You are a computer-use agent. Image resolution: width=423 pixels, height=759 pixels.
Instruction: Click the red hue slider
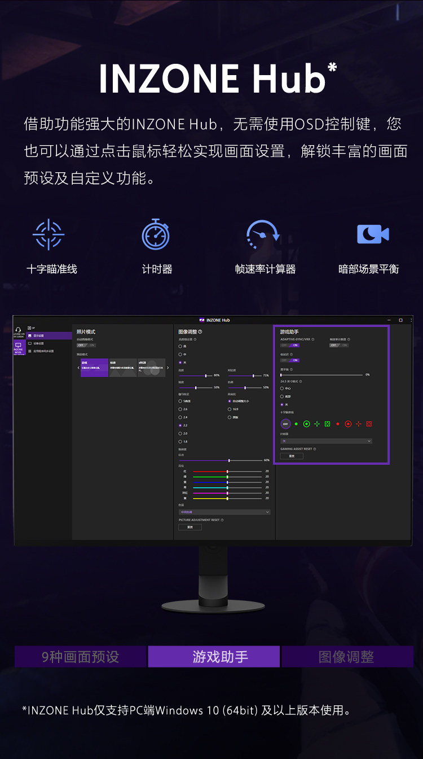click(x=228, y=471)
